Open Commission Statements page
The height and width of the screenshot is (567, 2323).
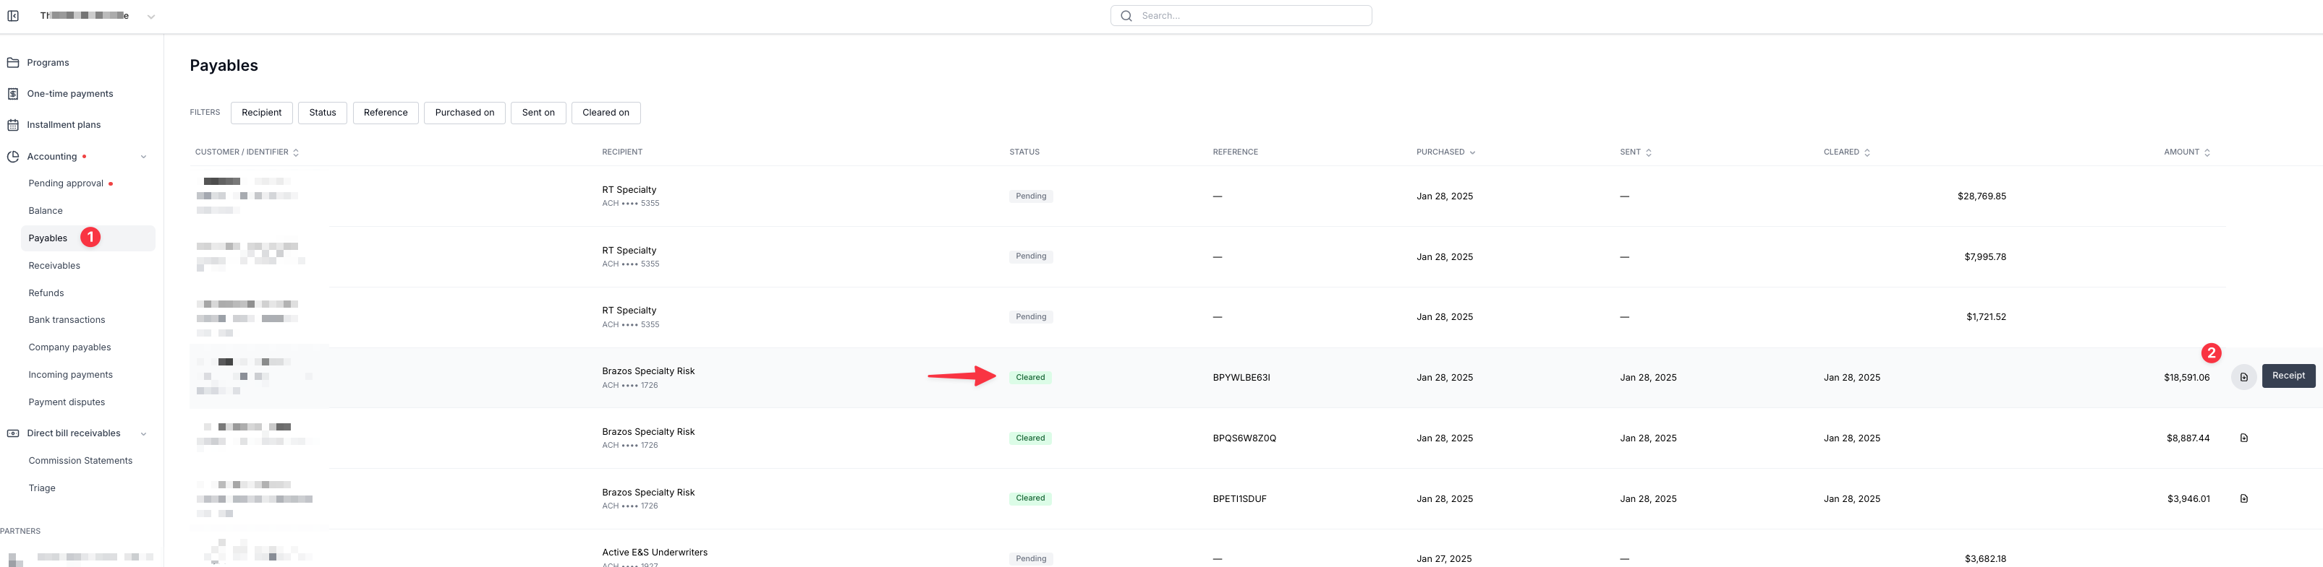tap(80, 461)
